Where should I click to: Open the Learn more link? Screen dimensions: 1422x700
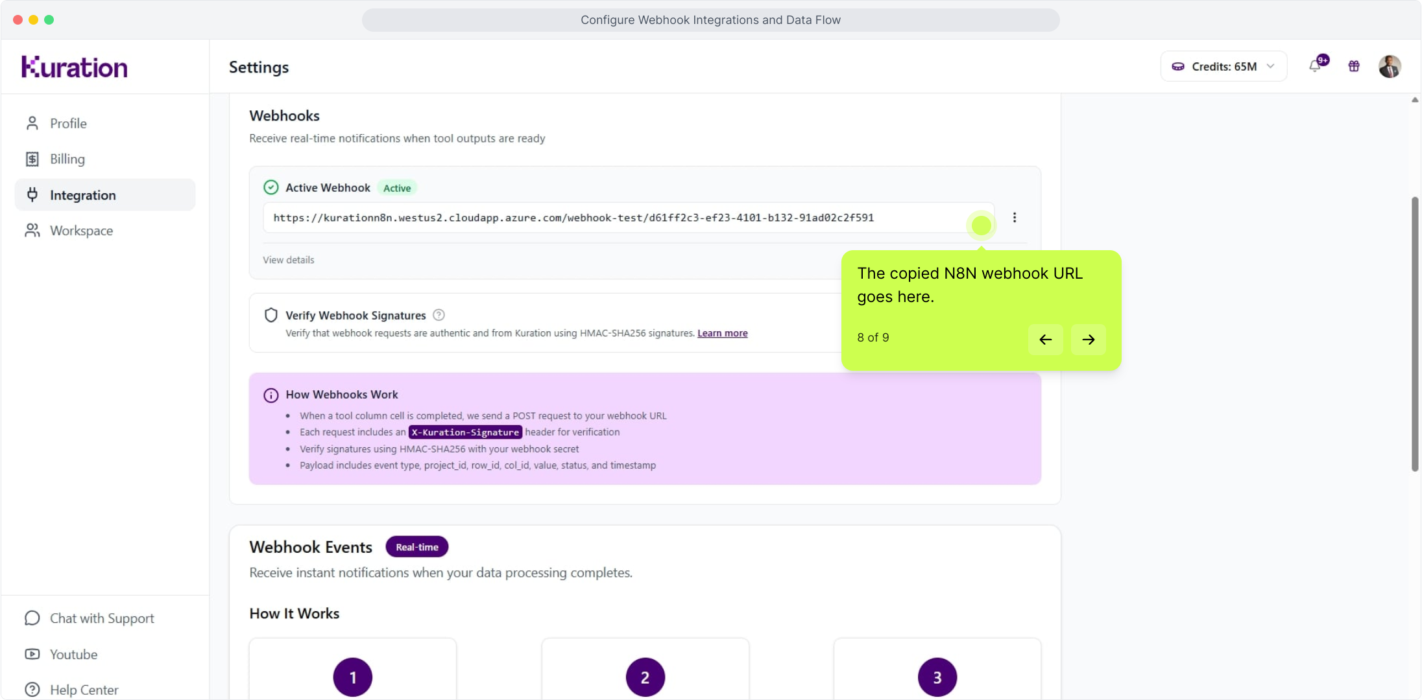click(722, 333)
